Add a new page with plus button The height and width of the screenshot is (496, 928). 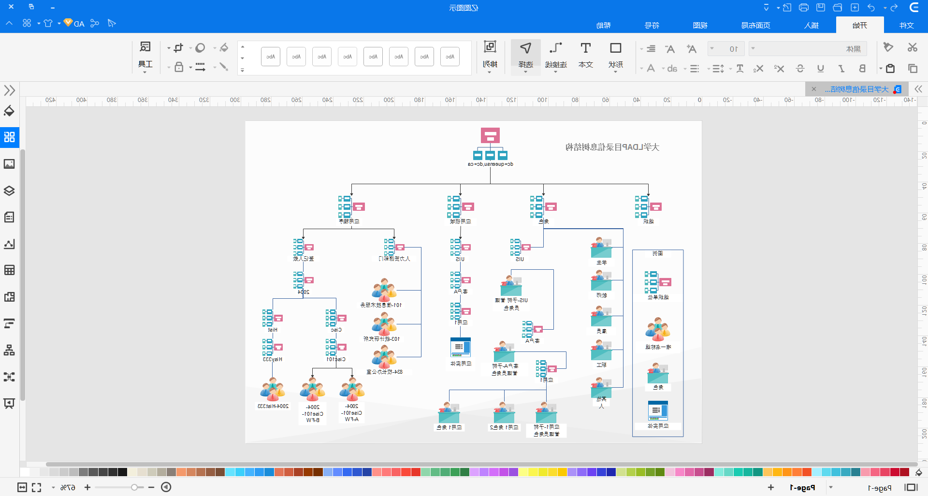pos(771,487)
